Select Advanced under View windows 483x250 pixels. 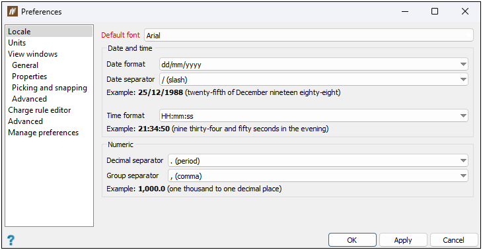pos(29,99)
